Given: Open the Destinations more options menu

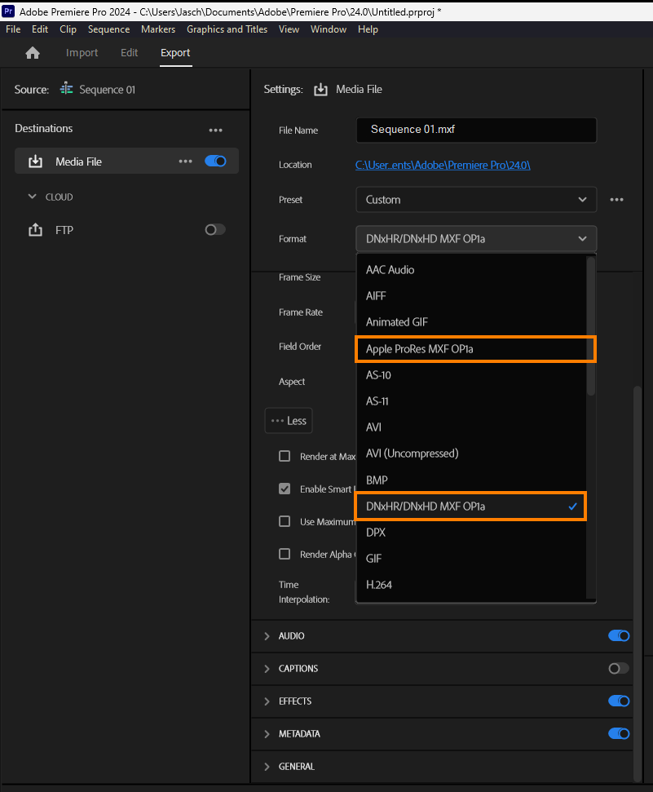Looking at the screenshot, I should (x=216, y=130).
